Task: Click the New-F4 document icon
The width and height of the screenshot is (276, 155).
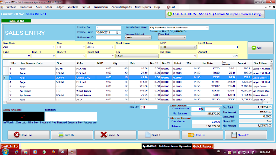Action: click(147, 135)
